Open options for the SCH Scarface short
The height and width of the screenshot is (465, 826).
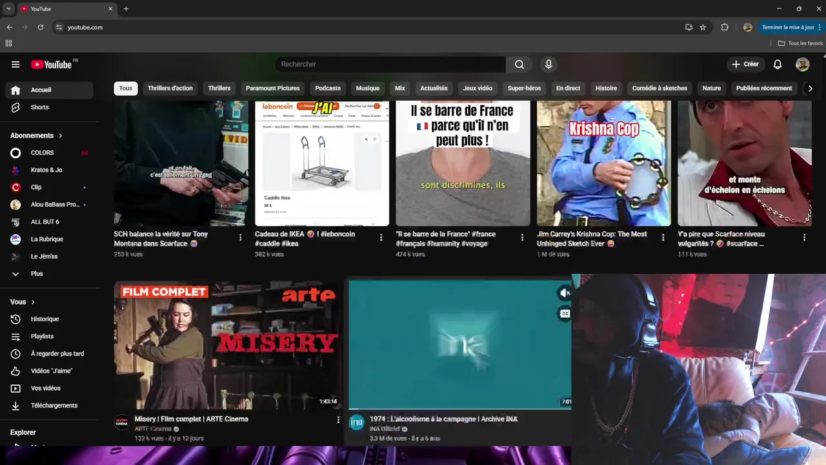coord(241,238)
